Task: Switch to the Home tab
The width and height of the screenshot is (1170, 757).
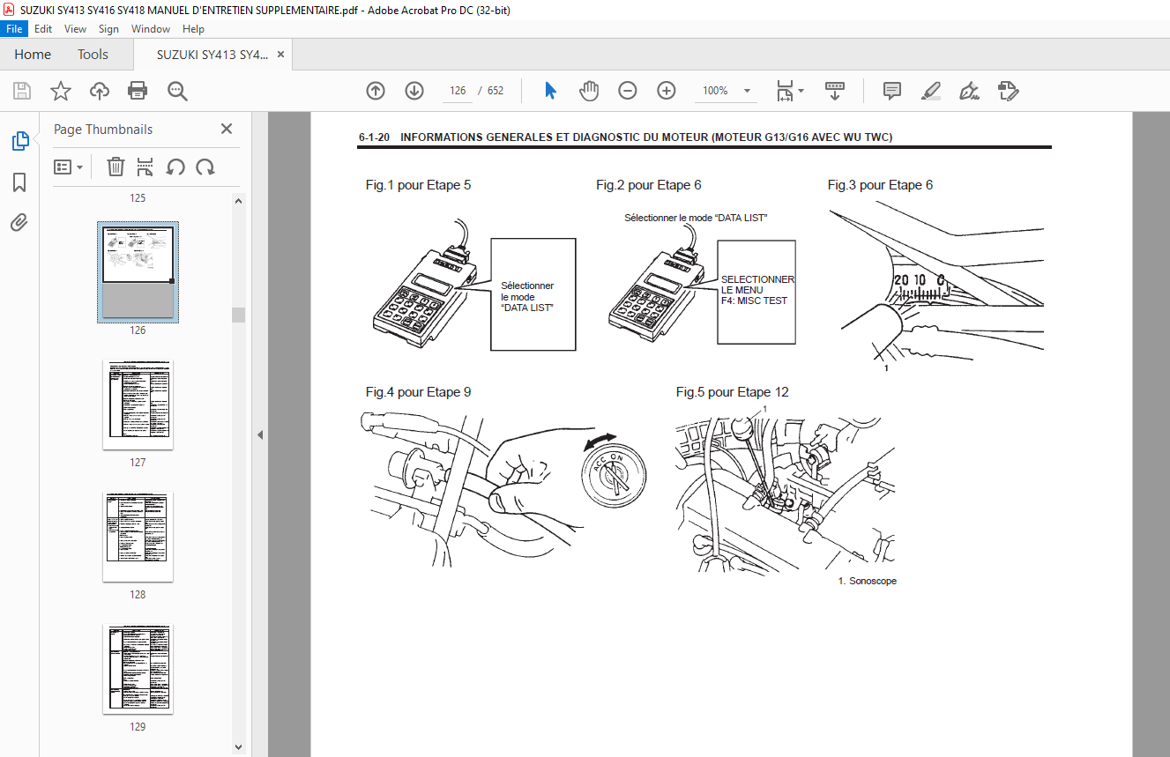Action: click(x=33, y=55)
